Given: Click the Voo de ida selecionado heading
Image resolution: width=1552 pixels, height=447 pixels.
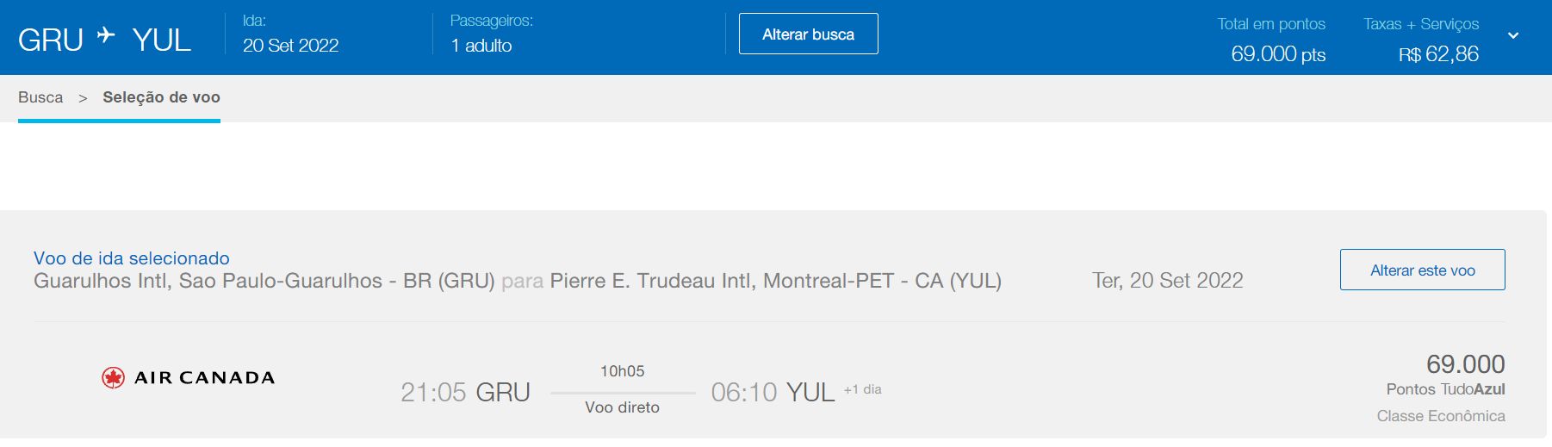Looking at the screenshot, I should [x=132, y=258].
